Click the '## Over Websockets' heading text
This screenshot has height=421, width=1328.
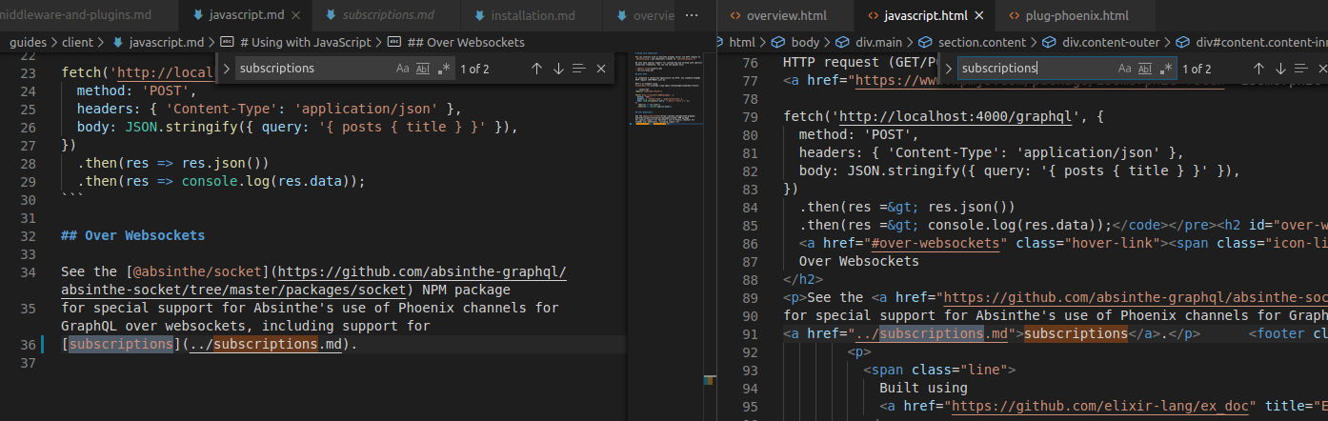click(132, 235)
